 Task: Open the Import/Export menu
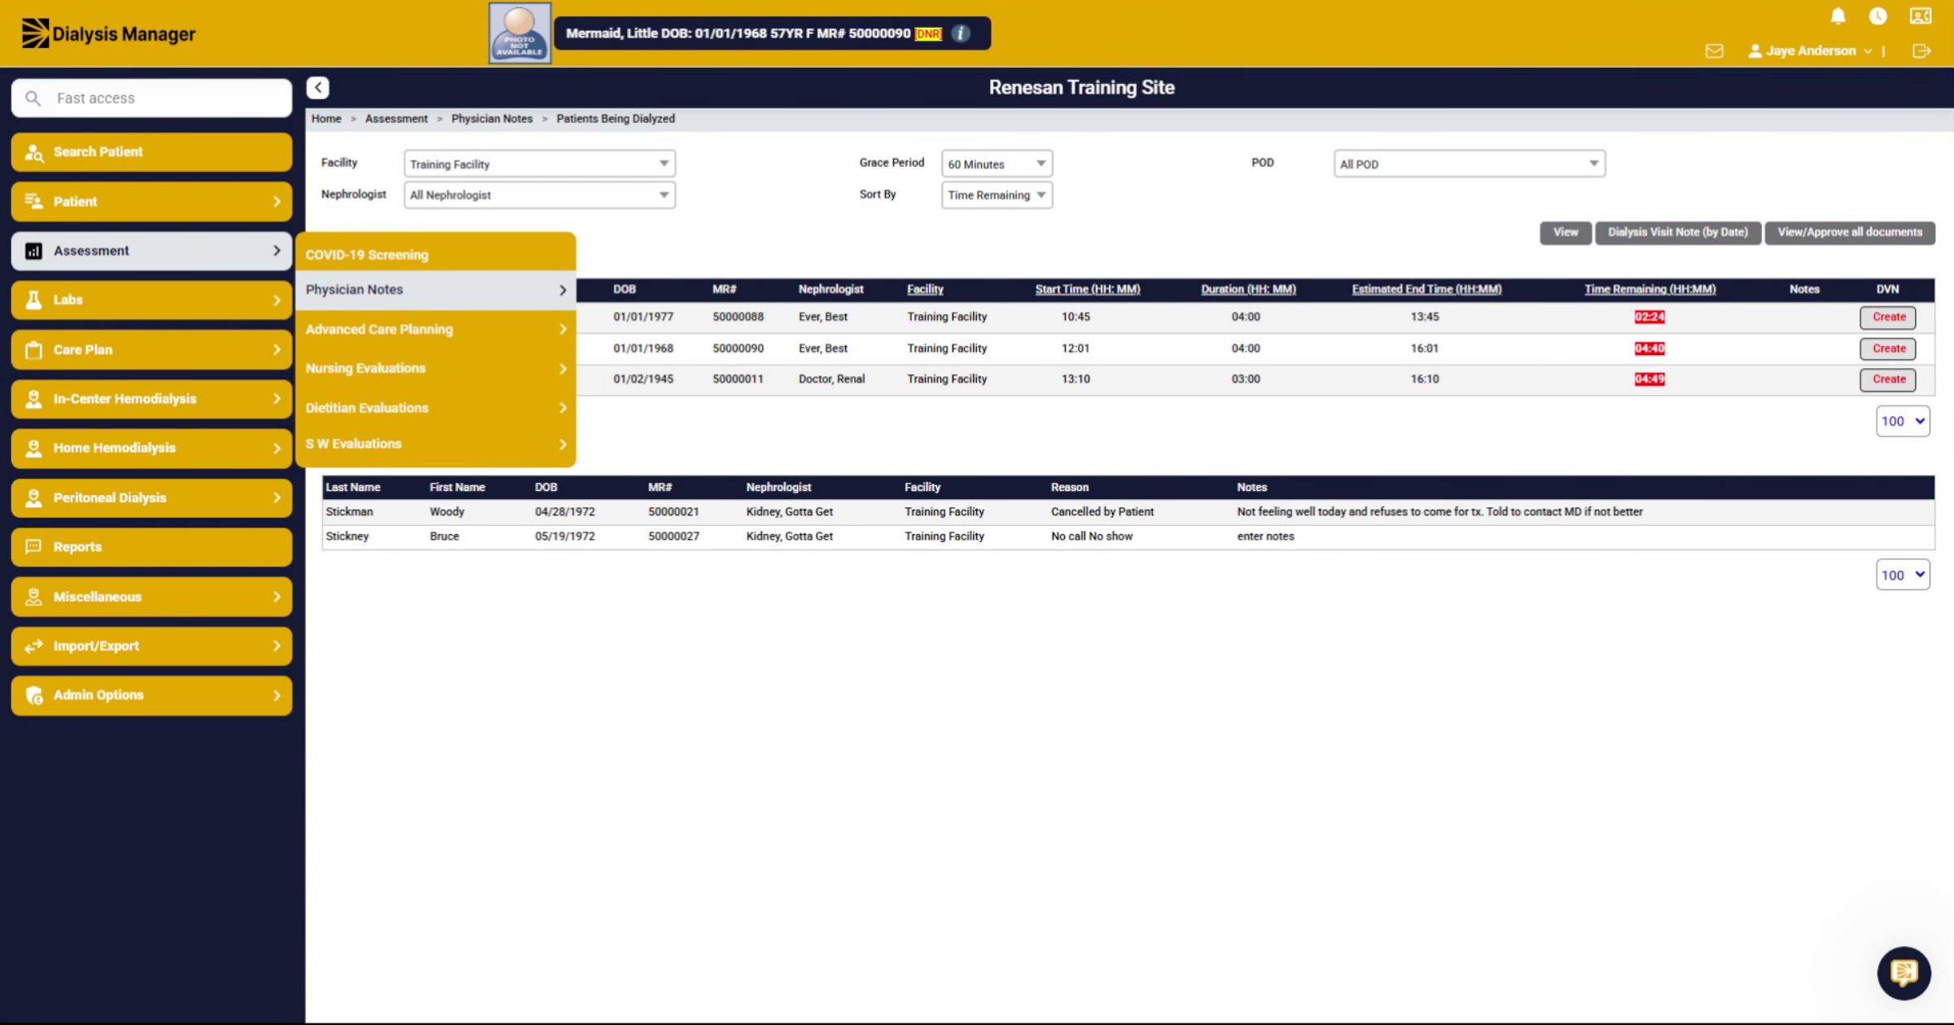pos(151,646)
